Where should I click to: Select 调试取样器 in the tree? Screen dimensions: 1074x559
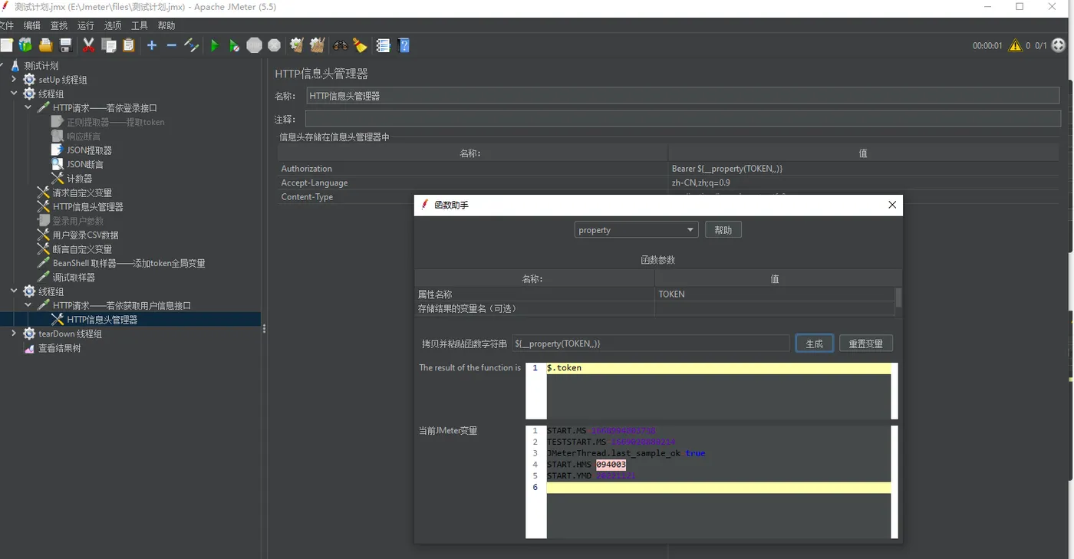pyautogui.click(x=74, y=278)
